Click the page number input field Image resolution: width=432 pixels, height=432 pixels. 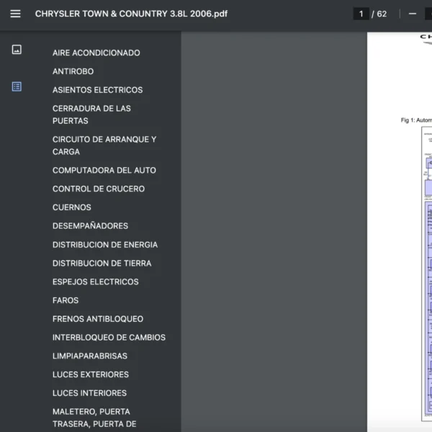[x=361, y=14]
